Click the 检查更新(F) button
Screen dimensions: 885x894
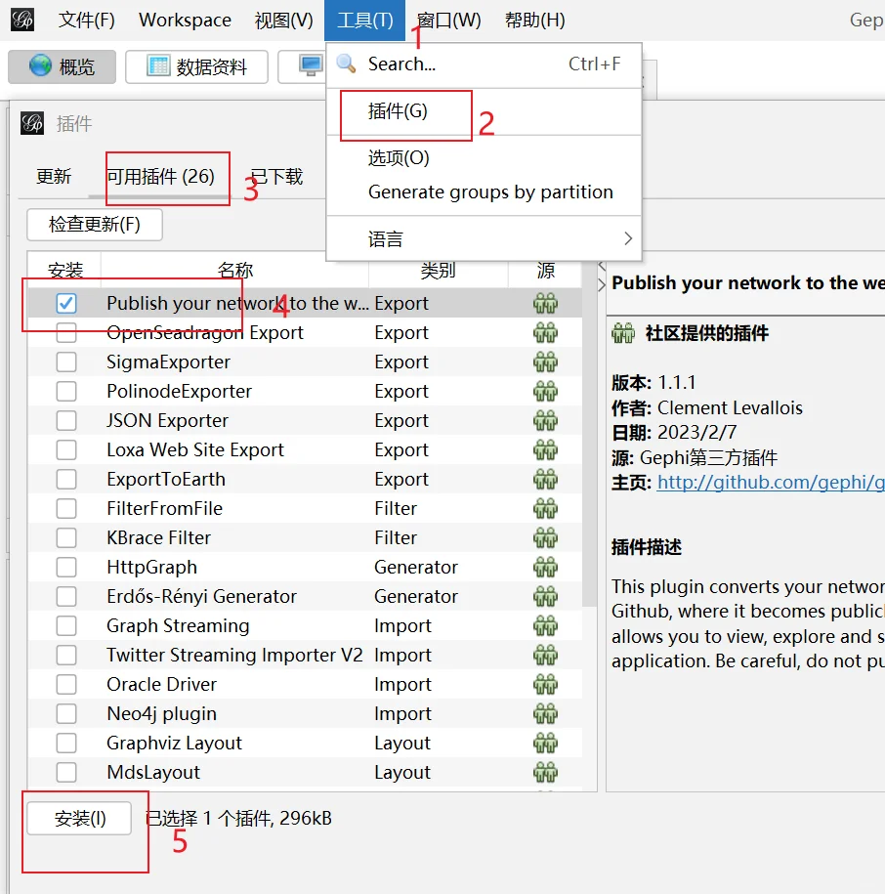tap(95, 224)
